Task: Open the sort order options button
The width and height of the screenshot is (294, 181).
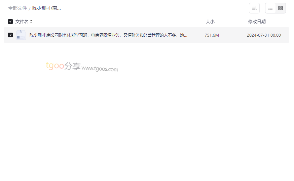Action: tap(254, 8)
